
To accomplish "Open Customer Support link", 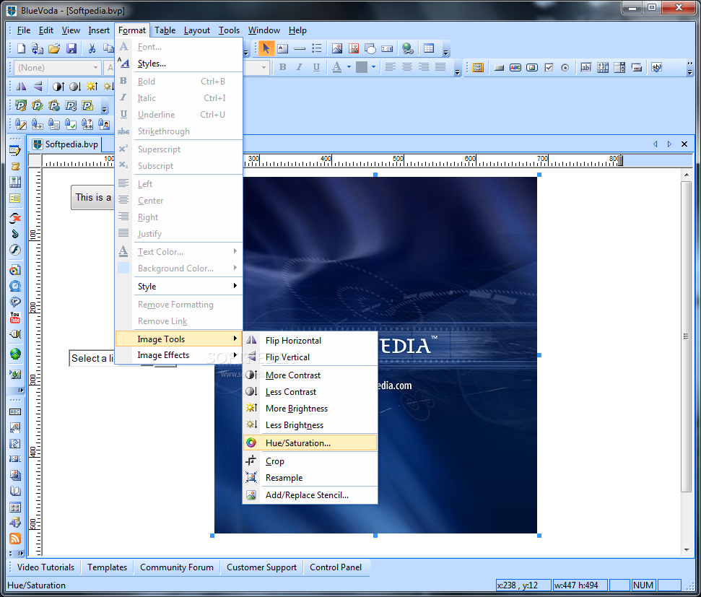I will (x=261, y=567).
